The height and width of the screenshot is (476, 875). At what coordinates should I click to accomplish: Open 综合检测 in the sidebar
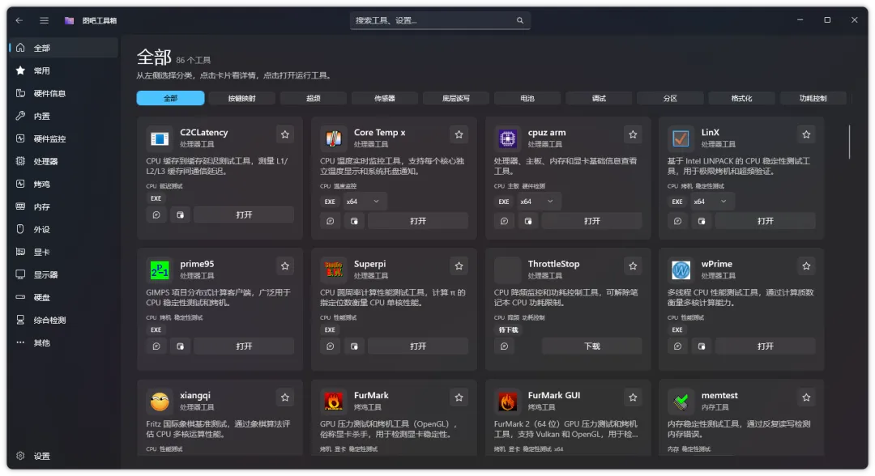coord(64,320)
